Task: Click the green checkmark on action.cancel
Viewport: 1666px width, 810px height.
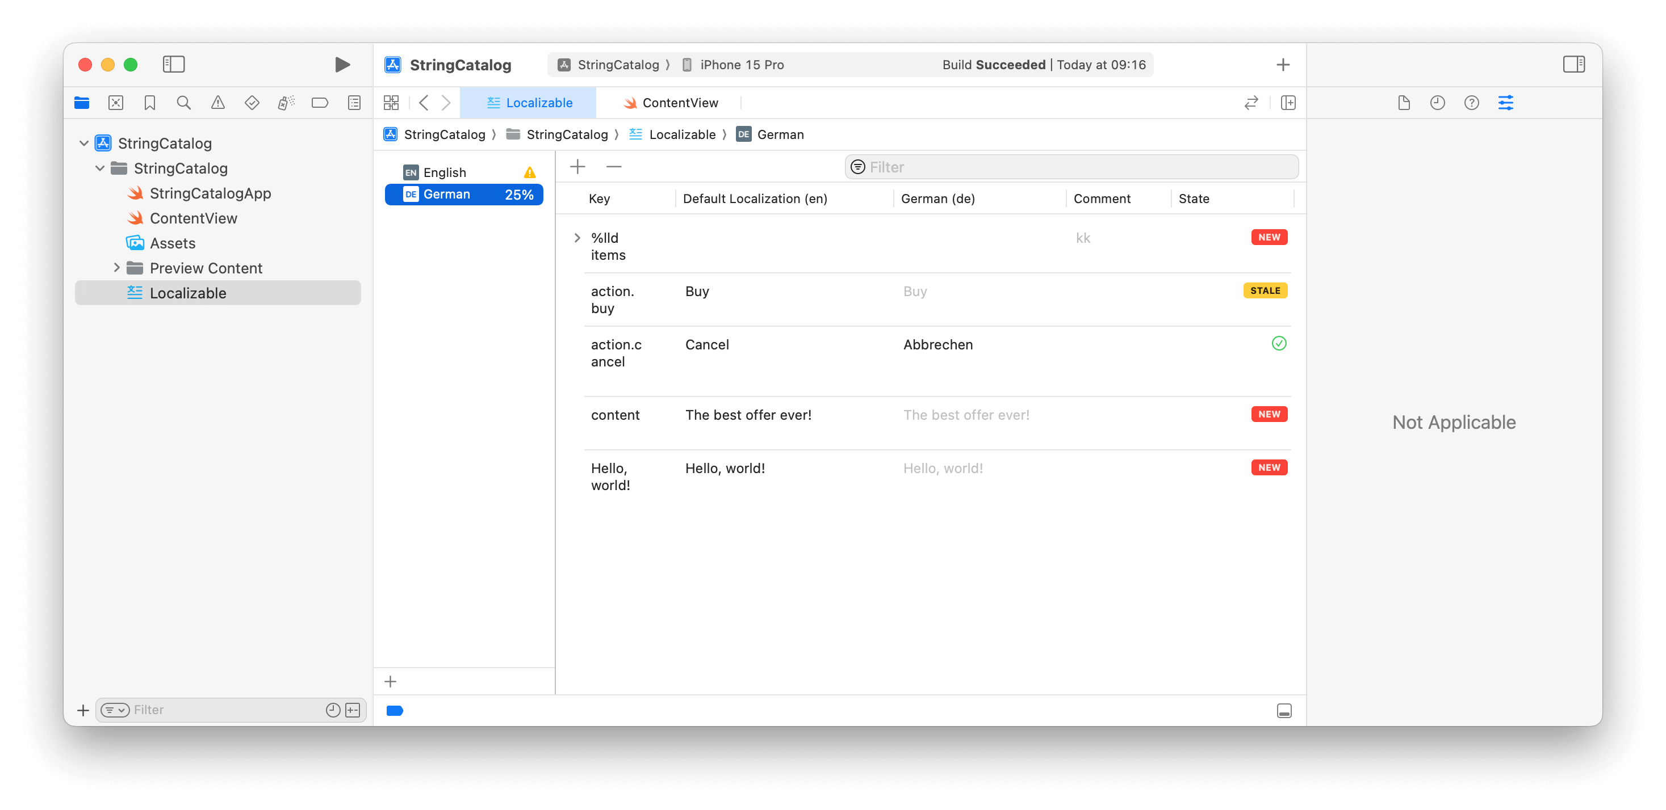Action: coord(1279,344)
